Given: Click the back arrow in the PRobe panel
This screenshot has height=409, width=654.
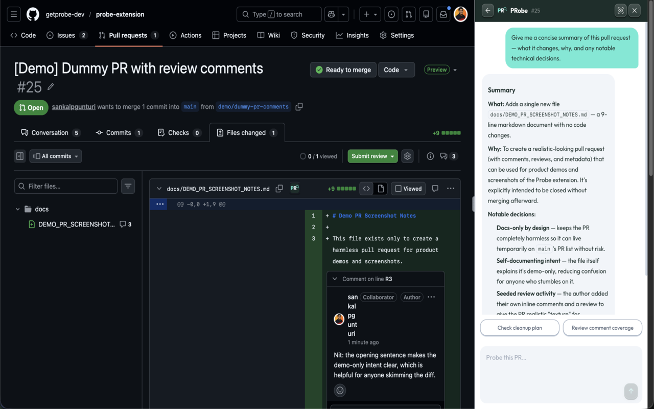Looking at the screenshot, I should pos(487,10).
